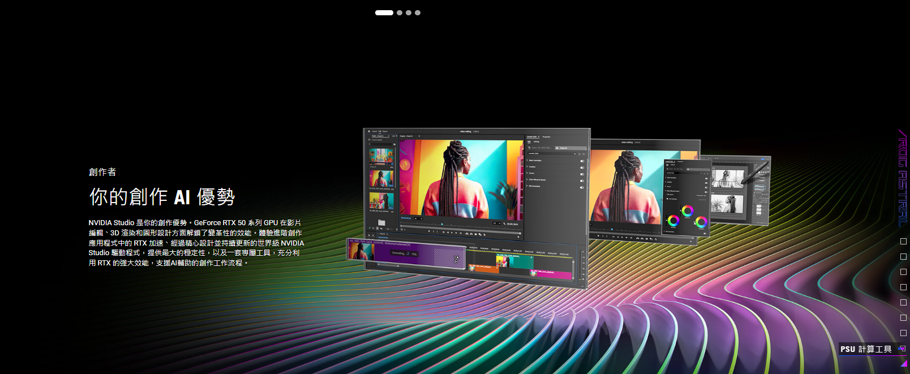Click the vertical ROG ASTRAL logo
The height and width of the screenshot is (374, 910).
pyautogui.click(x=903, y=178)
